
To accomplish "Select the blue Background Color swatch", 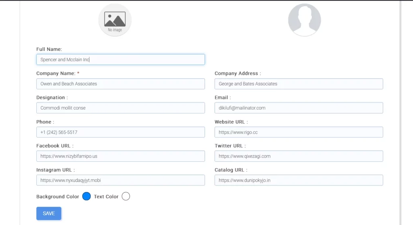I will [x=86, y=196].
